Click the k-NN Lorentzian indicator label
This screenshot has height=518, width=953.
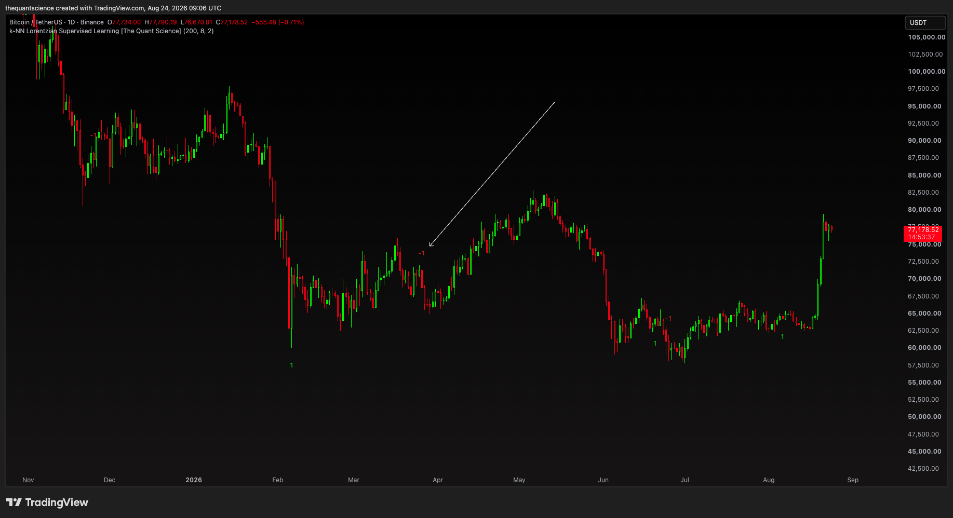click(x=111, y=31)
